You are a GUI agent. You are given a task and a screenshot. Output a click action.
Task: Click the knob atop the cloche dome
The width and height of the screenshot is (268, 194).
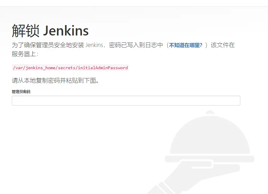(210, 112)
